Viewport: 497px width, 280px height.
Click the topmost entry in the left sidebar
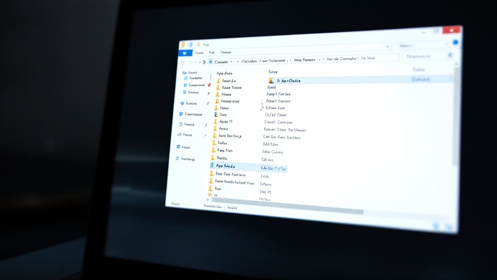pyautogui.click(x=190, y=72)
